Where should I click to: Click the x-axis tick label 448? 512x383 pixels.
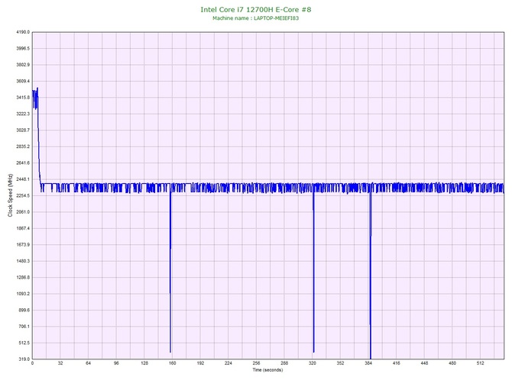tap(424, 363)
